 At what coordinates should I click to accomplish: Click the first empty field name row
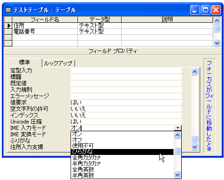[x=45, y=37]
